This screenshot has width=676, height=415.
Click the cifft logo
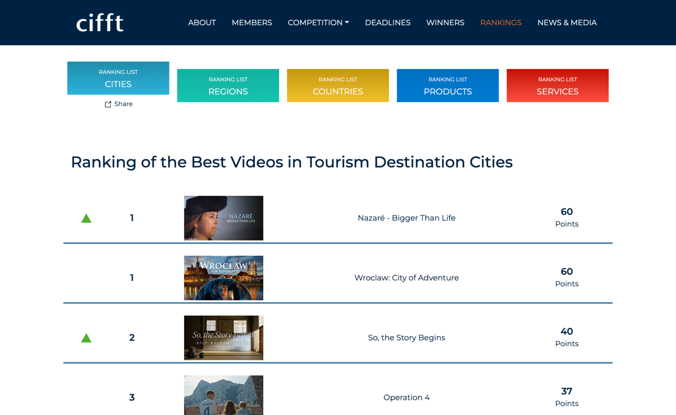(x=100, y=23)
